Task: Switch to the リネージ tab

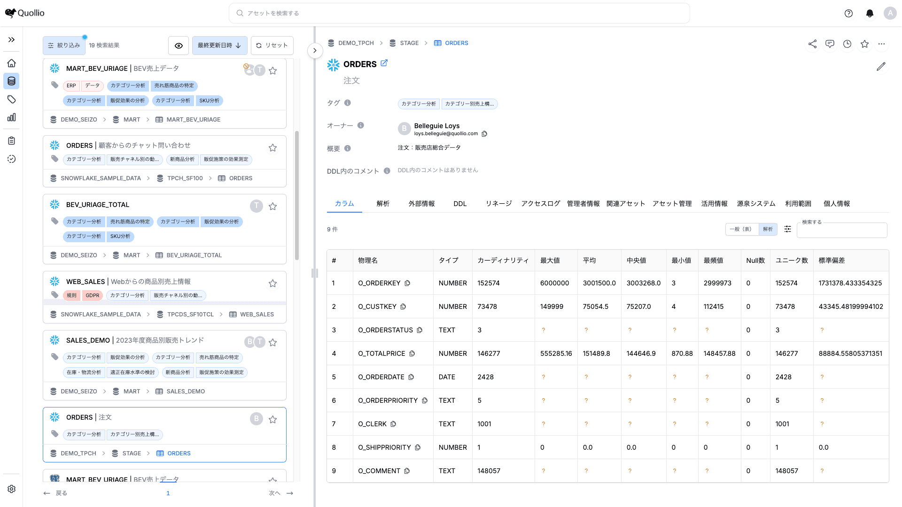Action: (x=498, y=204)
